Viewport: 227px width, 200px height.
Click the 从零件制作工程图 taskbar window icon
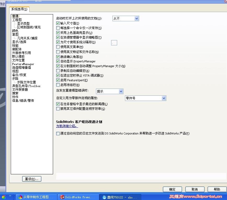pyautogui.click(x=37, y=197)
